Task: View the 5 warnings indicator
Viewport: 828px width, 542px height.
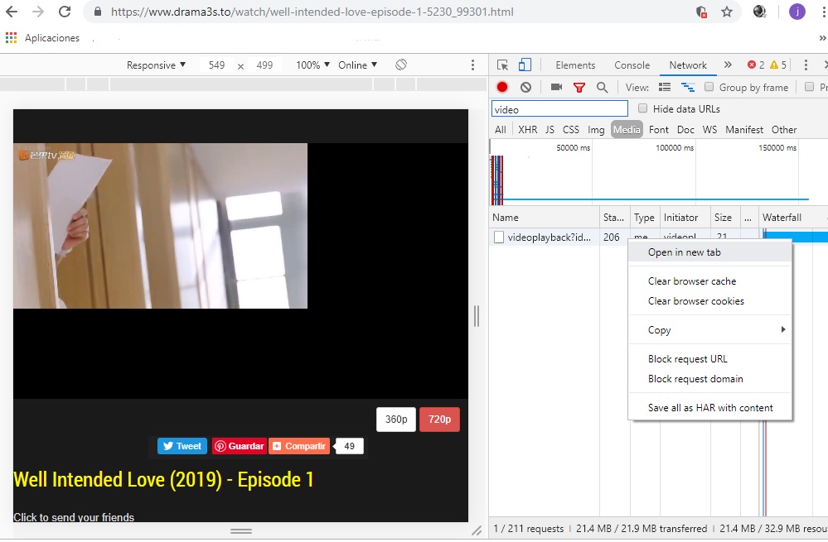Action: coord(777,65)
